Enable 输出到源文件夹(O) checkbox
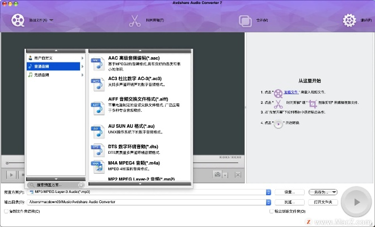The height and width of the screenshot is (227, 375). pyautogui.click(x=271, y=212)
